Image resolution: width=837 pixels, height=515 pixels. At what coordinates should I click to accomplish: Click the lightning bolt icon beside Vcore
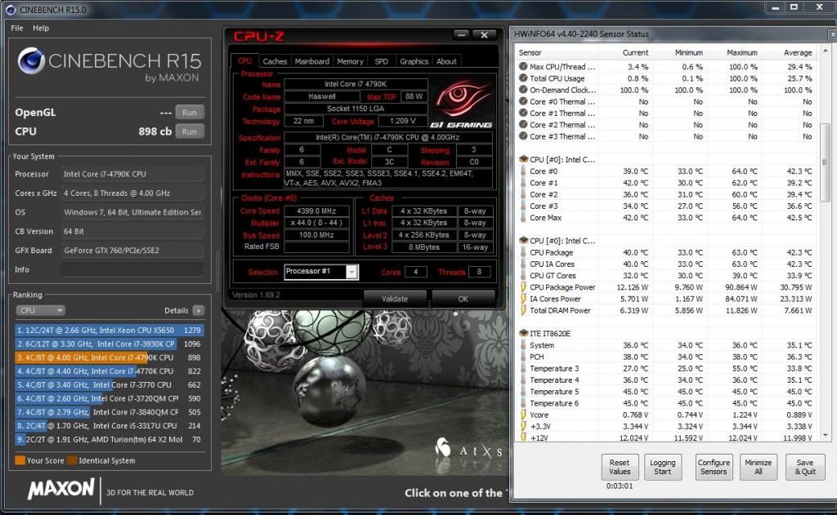tap(522, 415)
